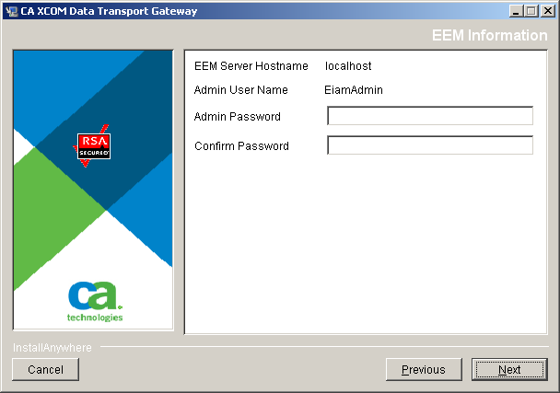
Task: Select the 'EiamAdmin' user name value
Action: (x=354, y=90)
